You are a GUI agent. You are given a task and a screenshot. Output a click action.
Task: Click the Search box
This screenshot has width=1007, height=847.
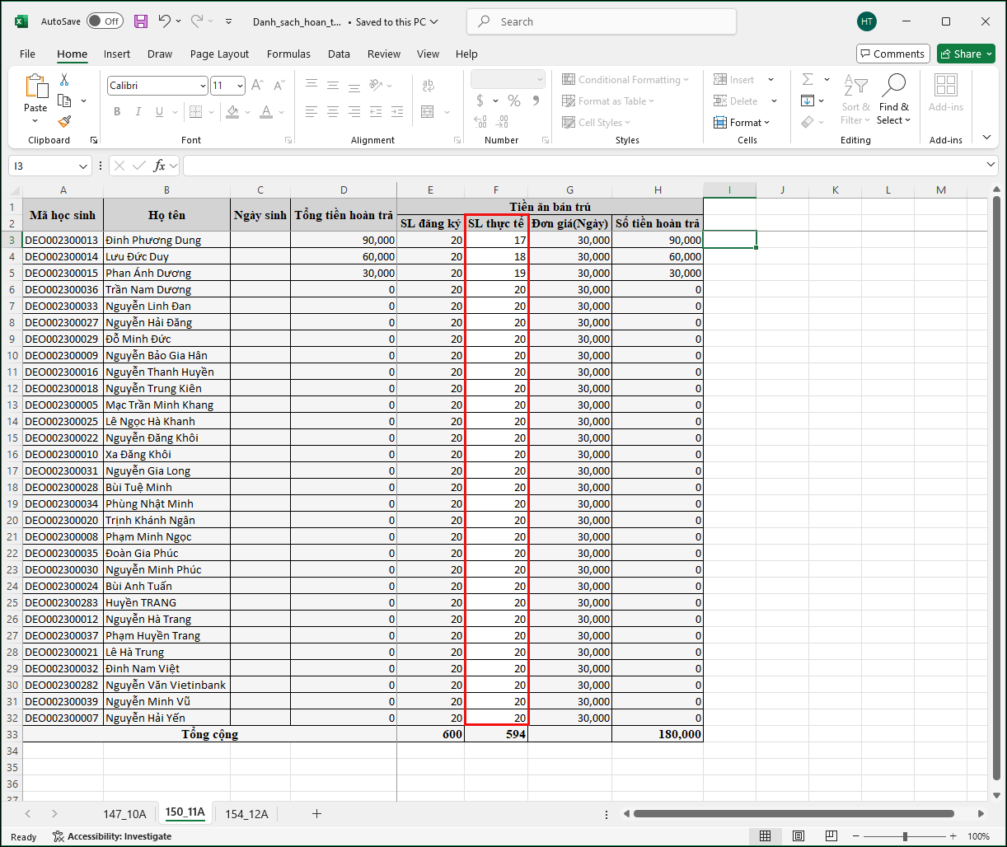602,21
